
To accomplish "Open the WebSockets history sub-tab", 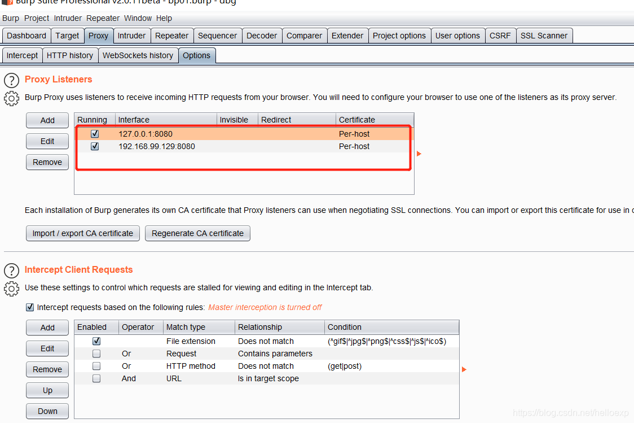I will coord(138,55).
